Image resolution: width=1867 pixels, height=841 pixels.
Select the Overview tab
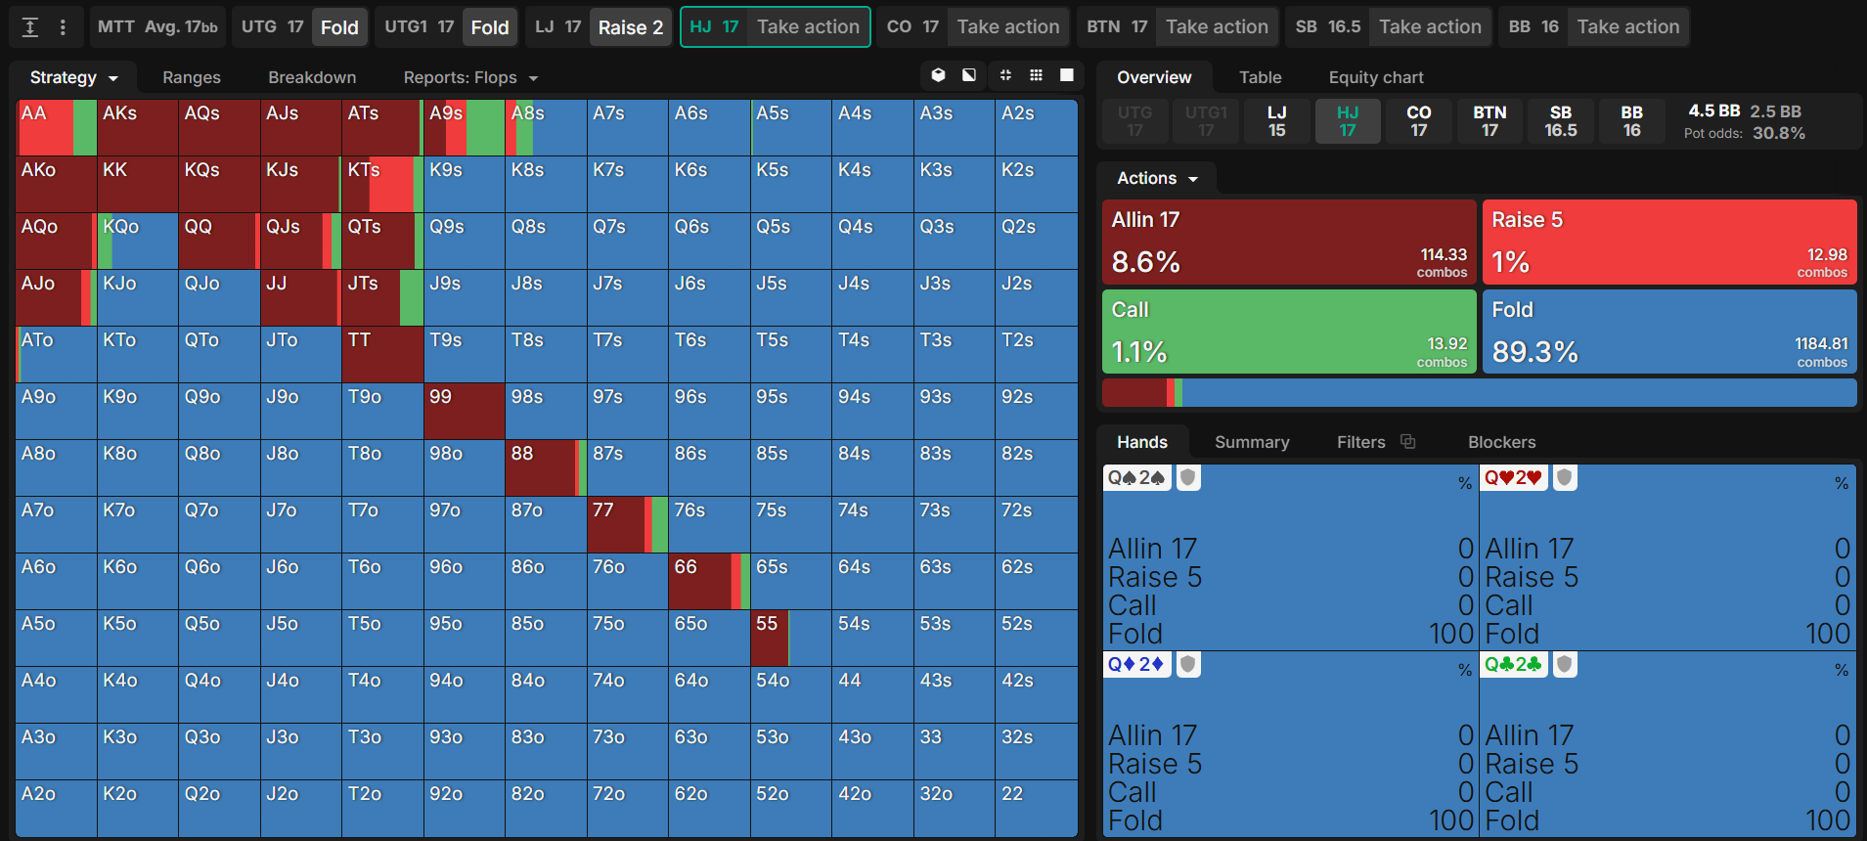[x=1154, y=77]
